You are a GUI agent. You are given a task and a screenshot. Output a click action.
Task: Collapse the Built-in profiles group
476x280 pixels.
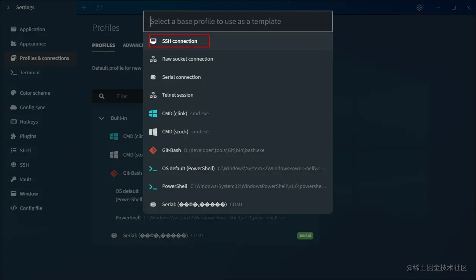coord(101,118)
